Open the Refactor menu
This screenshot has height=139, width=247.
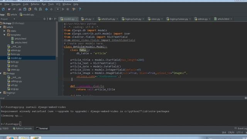click(35, 4)
